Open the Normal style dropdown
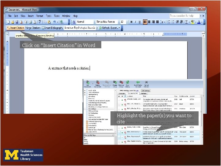221x166 pixels. click(94, 22)
